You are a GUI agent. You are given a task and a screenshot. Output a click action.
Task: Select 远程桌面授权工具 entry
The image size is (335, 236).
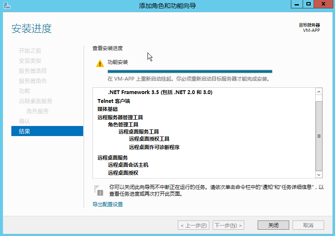click(x=149, y=139)
